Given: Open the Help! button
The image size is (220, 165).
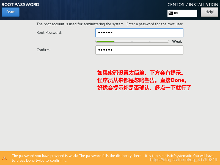Looking at the screenshot, I should [210, 12].
